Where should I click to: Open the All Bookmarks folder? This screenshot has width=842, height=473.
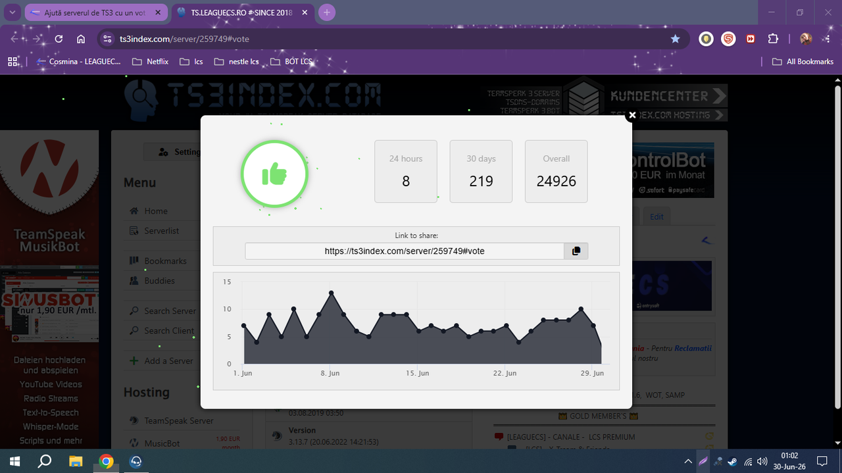(802, 61)
